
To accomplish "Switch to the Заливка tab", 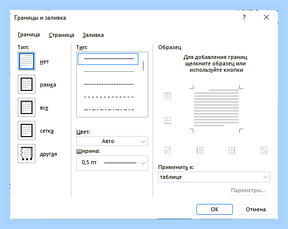I will [x=93, y=35].
